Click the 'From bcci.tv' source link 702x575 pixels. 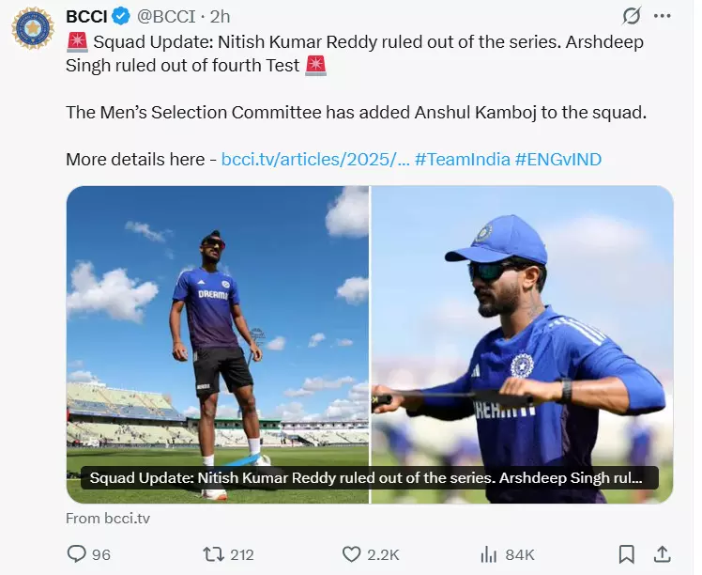(x=108, y=518)
